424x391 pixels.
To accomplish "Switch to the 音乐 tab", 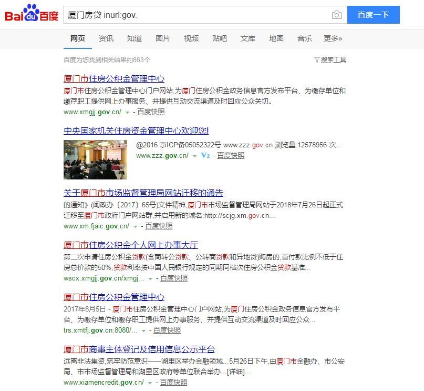I will 305,38.
